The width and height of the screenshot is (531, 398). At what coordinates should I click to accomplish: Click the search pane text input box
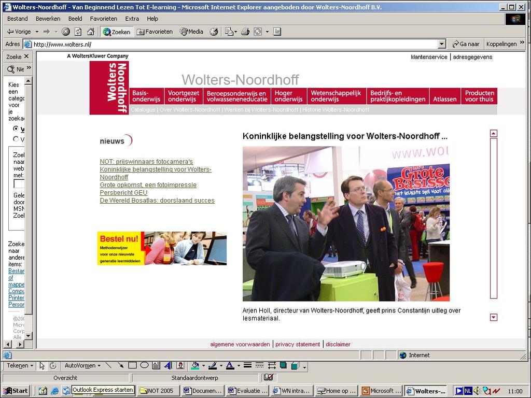click(x=19, y=184)
